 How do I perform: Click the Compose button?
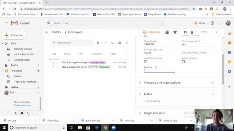(x=14, y=35)
